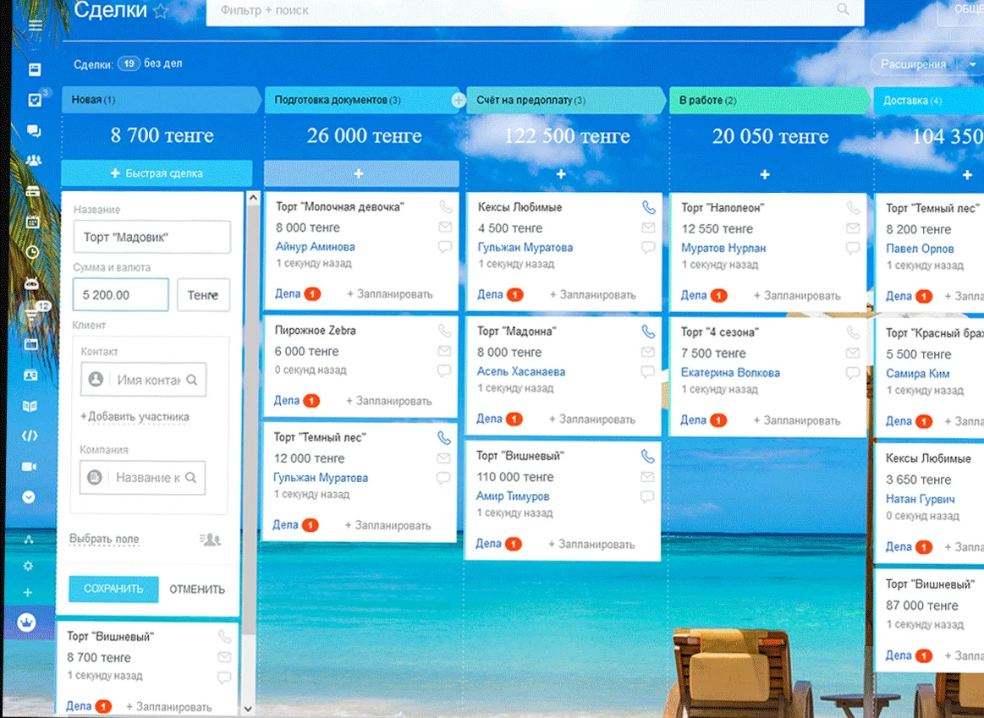Open tasks checkmark icon in sidebar
The height and width of the screenshot is (718, 984).
pyautogui.click(x=35, y=100)
